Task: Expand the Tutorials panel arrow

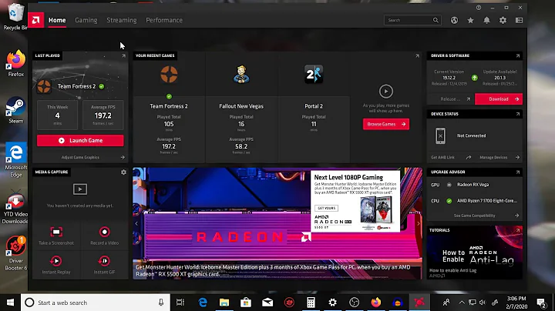Action: (x=518, y=230)
